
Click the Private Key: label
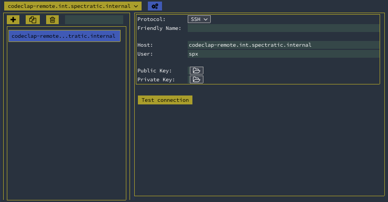tap(156, 80)
